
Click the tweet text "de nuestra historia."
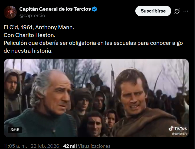point(28,51)
